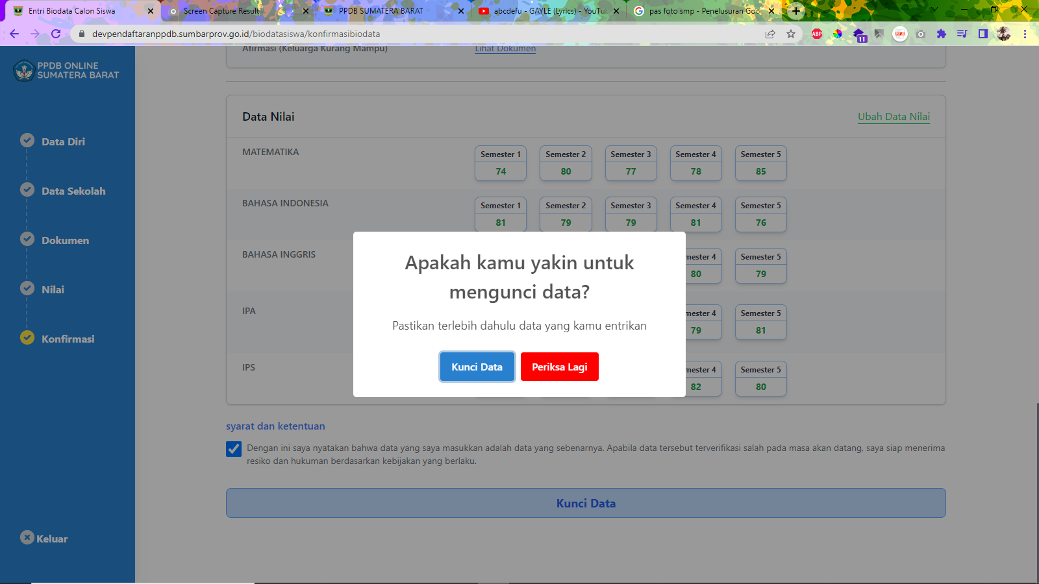1039x584 pixels.
Task: Reload the page with the refresh icon
Action: (56, 34)
